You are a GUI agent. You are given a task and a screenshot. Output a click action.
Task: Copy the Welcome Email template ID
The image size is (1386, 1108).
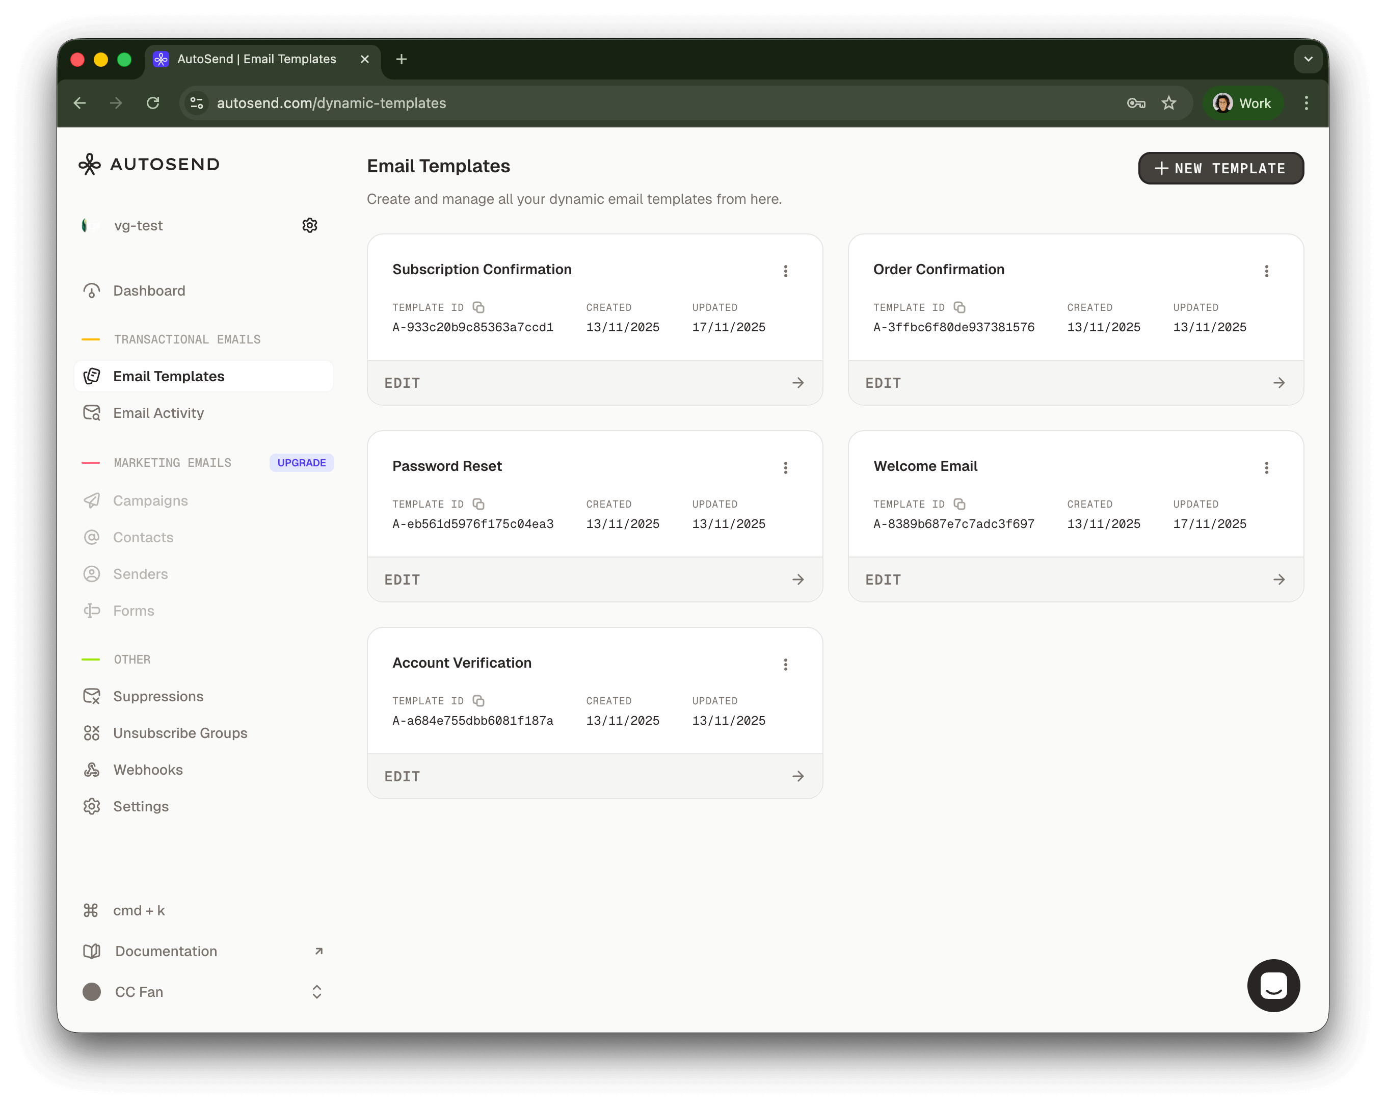tap(960, 504)
